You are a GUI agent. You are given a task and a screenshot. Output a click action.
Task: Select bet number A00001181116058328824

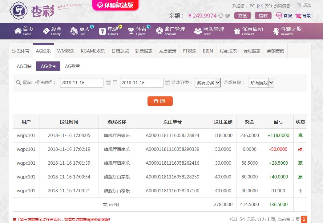coord(172,135)
